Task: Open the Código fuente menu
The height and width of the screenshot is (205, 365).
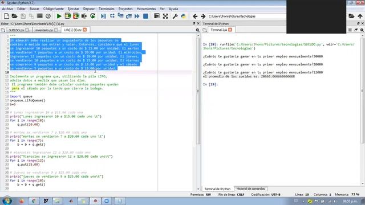Action: pyautogui.click(x=53, y=9)
